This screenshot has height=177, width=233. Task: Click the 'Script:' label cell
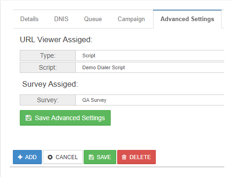pyautogui.click(x=48, y=67)
